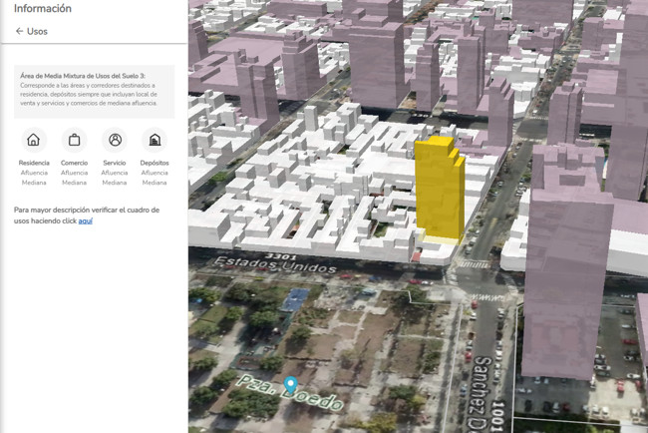The width and height of the screenshot is (648, 433).
Task: Click the Área de Media Mixtura description box
Action: click(95, 92)
